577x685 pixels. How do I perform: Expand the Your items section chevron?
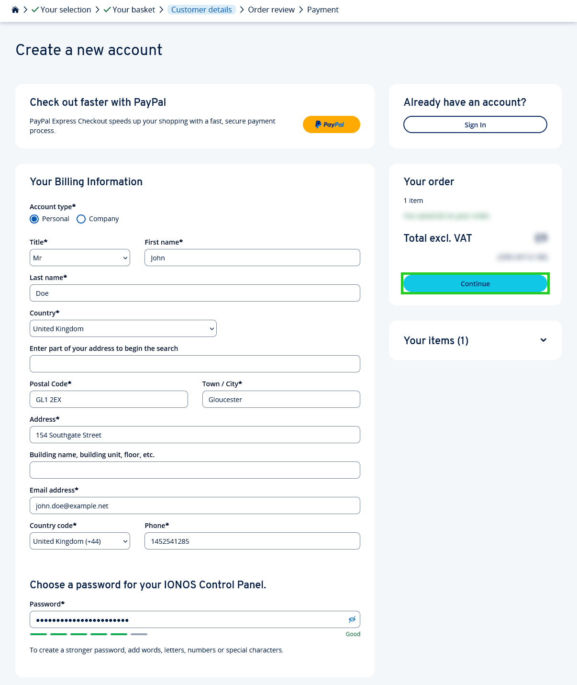[x=543, y=340]
